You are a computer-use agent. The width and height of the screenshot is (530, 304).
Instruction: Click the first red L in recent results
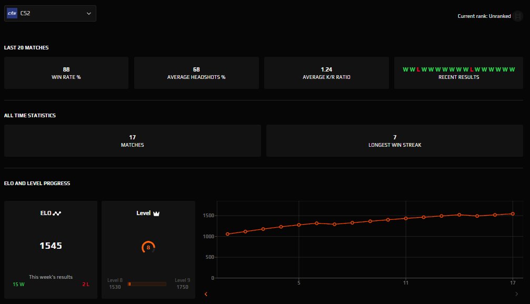pos(418,69)
